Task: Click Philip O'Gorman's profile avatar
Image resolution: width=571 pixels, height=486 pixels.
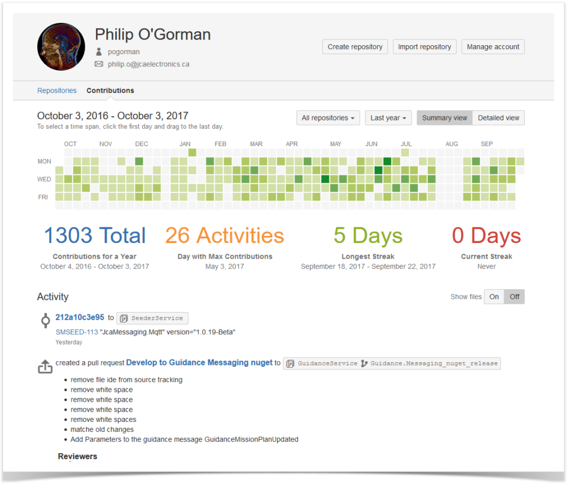Action: click(x=61, y=47)
